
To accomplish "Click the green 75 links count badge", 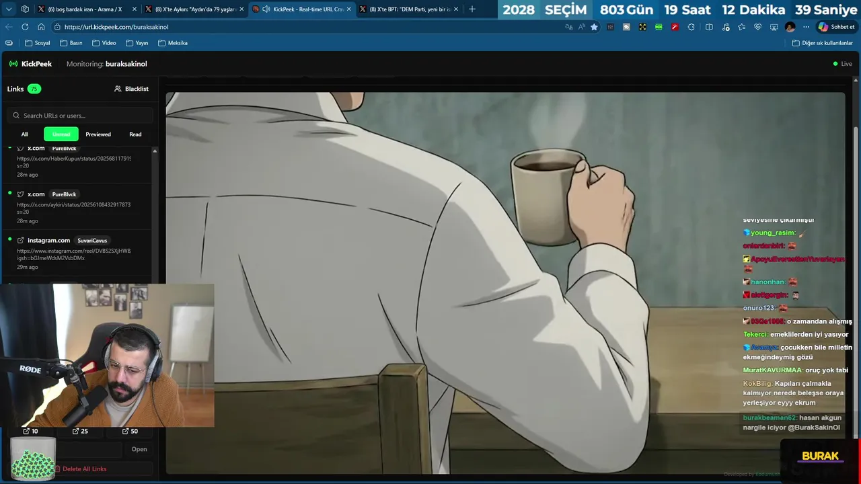I will (x=34, y=89).
